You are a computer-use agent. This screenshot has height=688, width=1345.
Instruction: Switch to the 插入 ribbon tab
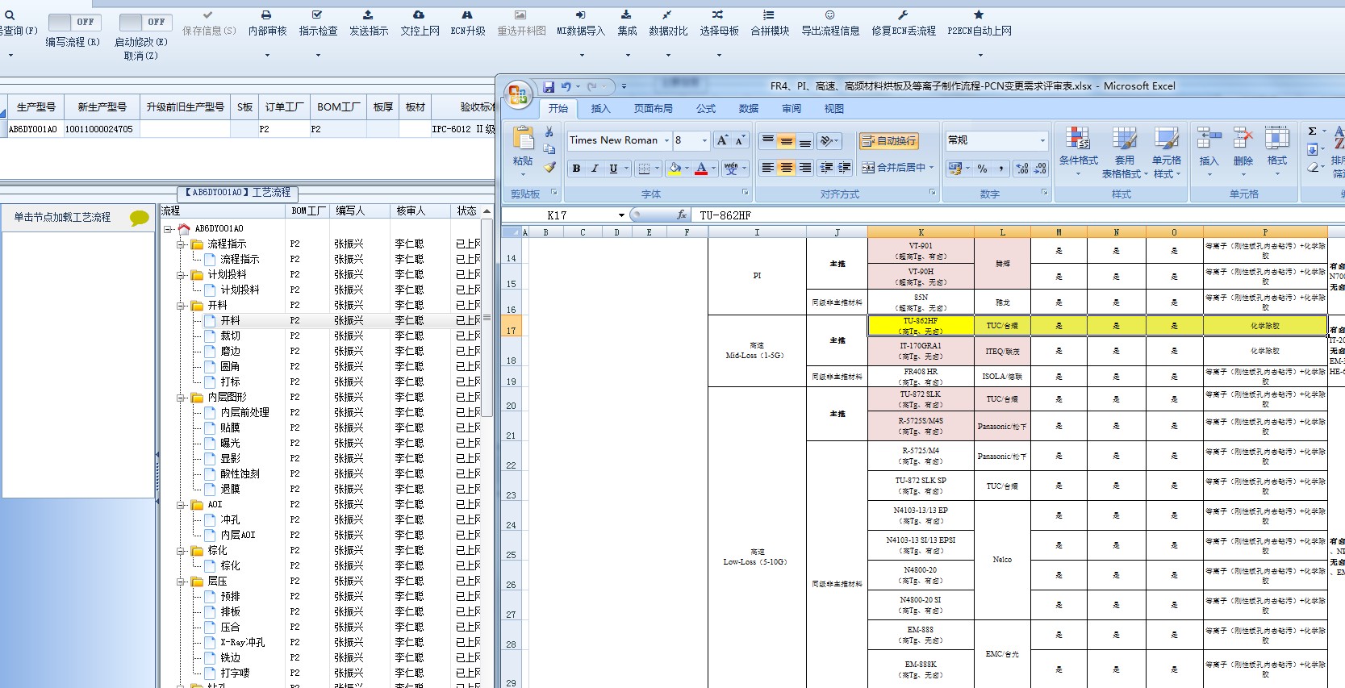pos(600,109)
